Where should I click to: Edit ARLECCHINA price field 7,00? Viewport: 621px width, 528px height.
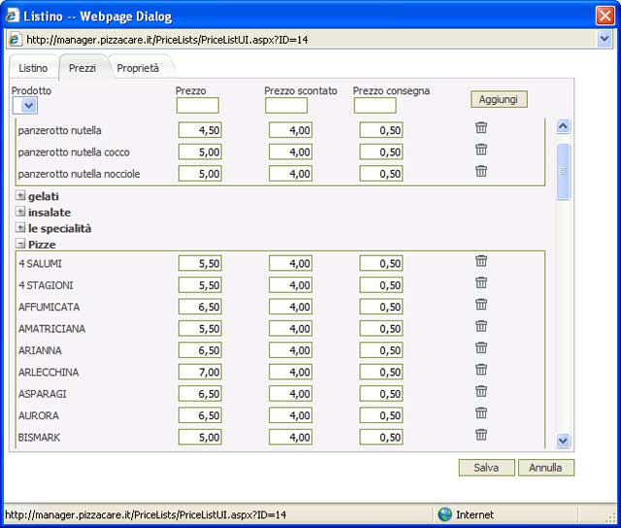click(x=200, y=372)
